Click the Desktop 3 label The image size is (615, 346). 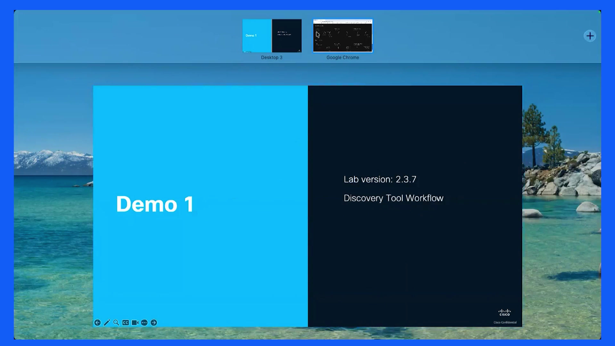coord(272,57)
